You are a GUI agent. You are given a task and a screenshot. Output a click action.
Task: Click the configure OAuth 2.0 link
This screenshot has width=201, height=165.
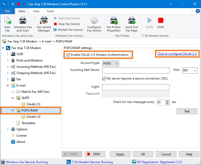tap(177, 54)
